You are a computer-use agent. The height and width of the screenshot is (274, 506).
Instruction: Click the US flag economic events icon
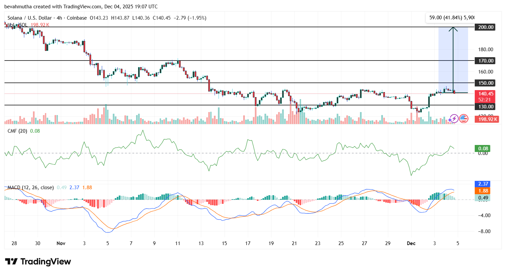click(463, 119)
